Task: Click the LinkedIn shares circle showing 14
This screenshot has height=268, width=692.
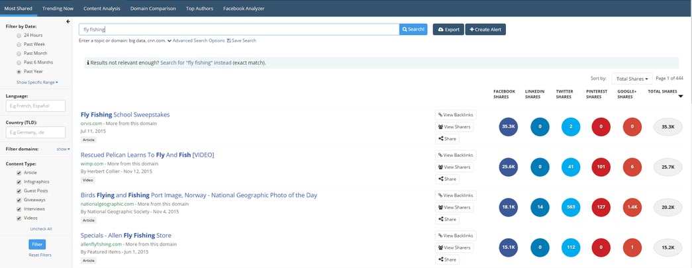Action: 540,207
